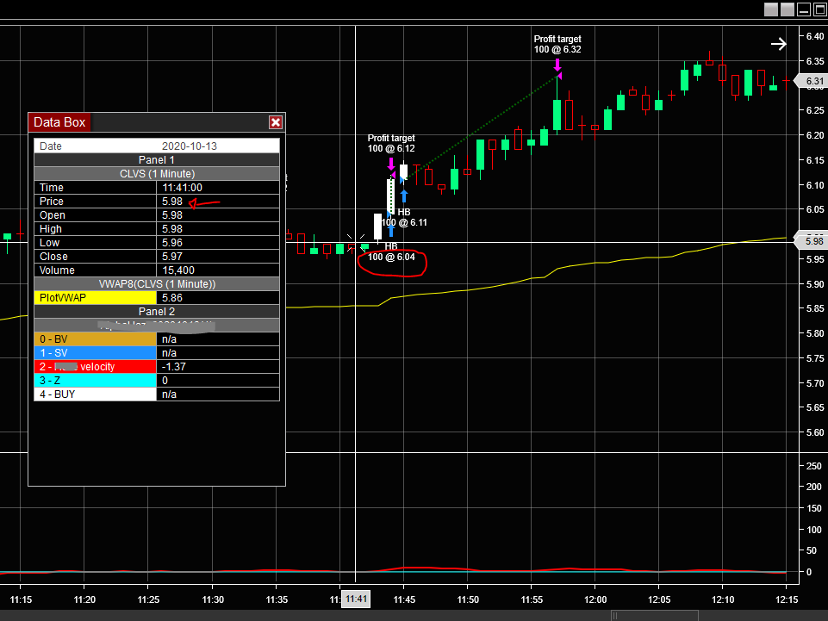Click the Time value 11:41:00
This screenshot has height=621, width=828.
tap(182, 188)
